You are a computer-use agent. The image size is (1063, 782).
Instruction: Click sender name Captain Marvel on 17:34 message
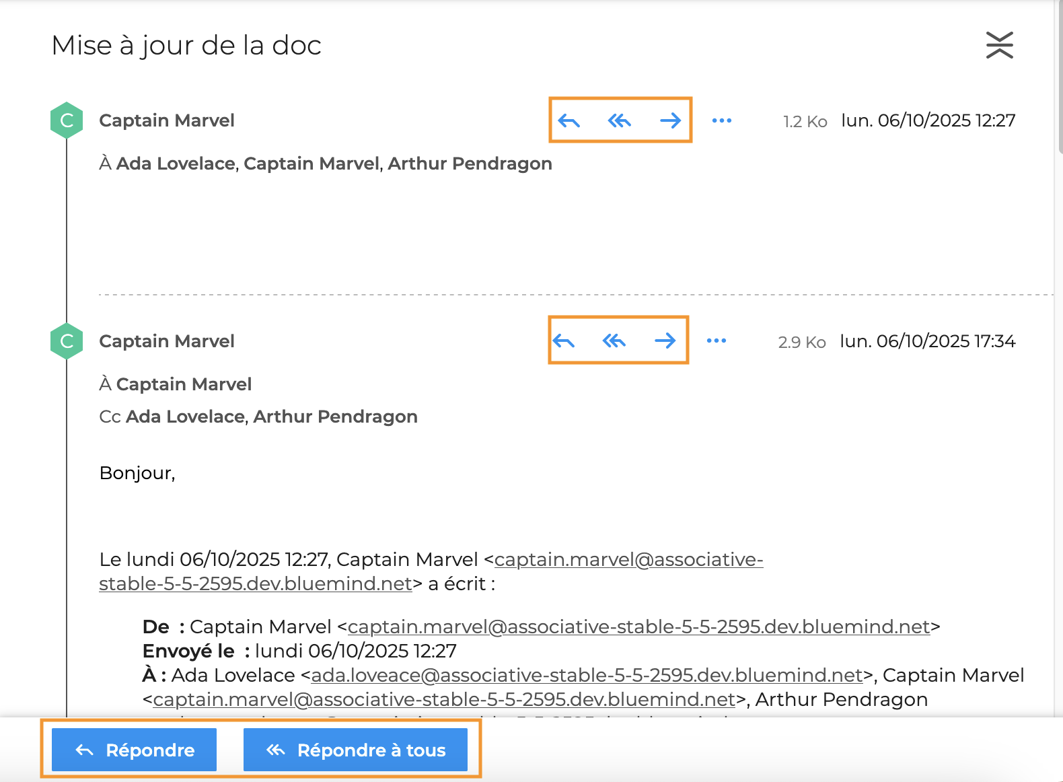167,341
